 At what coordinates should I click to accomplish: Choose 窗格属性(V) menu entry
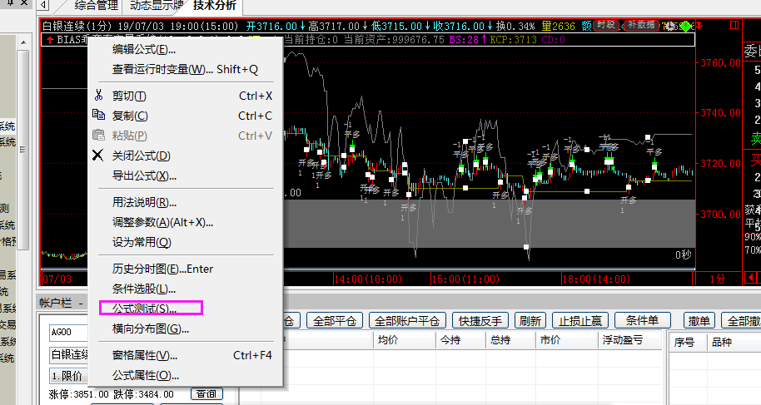(186, 355)
